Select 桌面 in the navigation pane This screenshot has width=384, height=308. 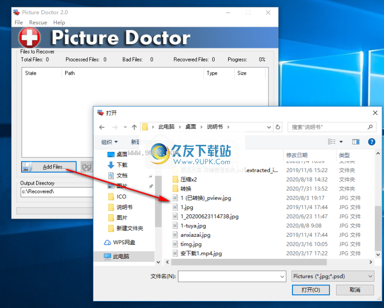tap(122, 154)
